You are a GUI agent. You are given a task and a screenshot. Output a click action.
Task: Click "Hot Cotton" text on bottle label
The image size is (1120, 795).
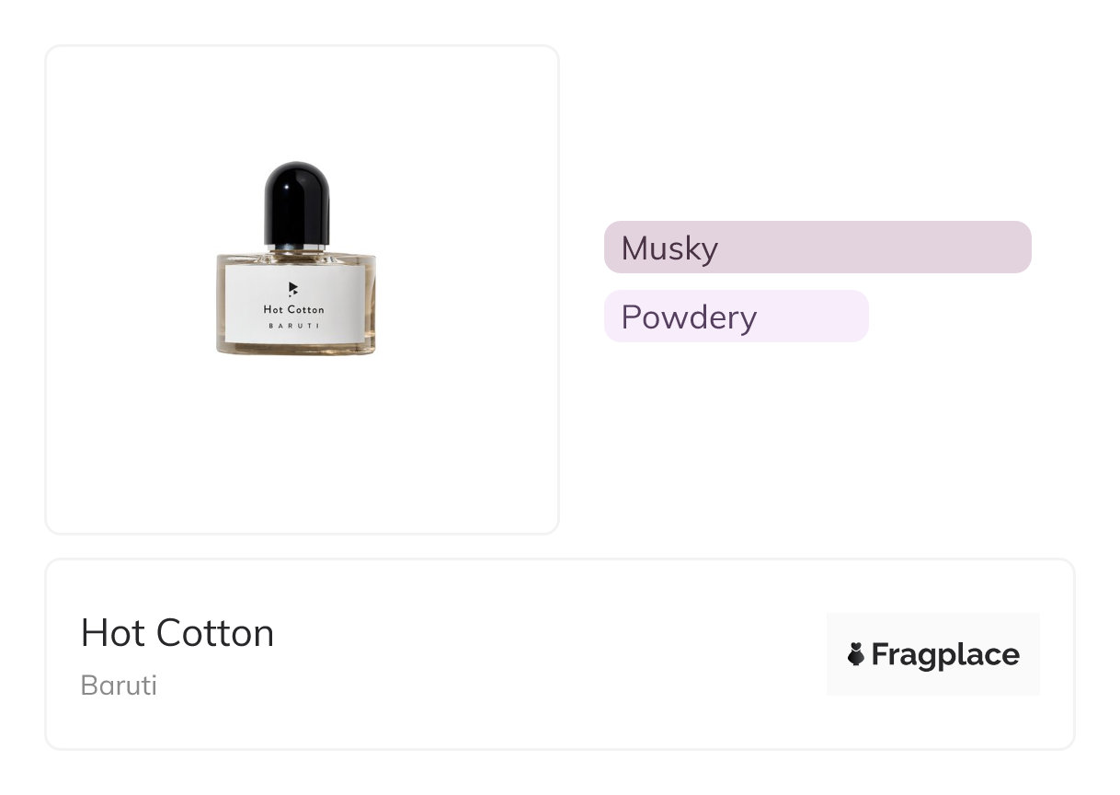click(x=293, y=310)
